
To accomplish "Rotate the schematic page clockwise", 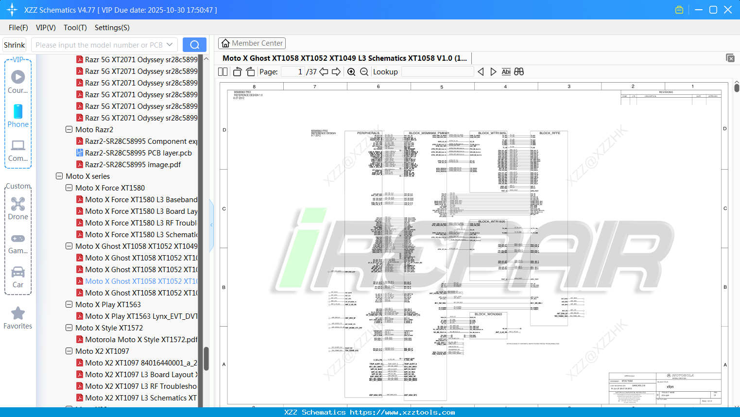I will click(250, 71).
